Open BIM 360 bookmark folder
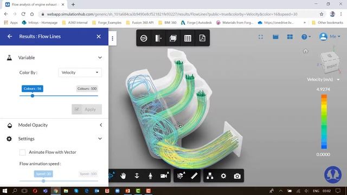This screenshot has height=195, width=347. click(x=168, y=23)
